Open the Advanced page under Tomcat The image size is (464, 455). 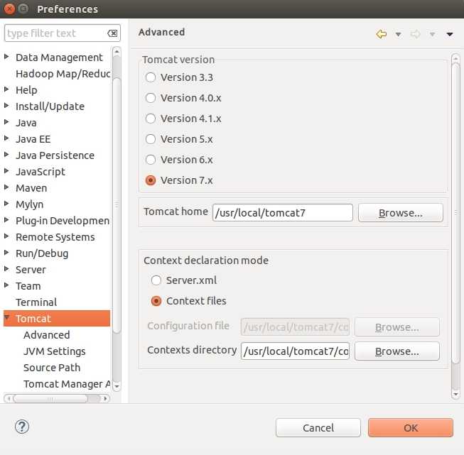pyautogui.click(x=46, y=335)
